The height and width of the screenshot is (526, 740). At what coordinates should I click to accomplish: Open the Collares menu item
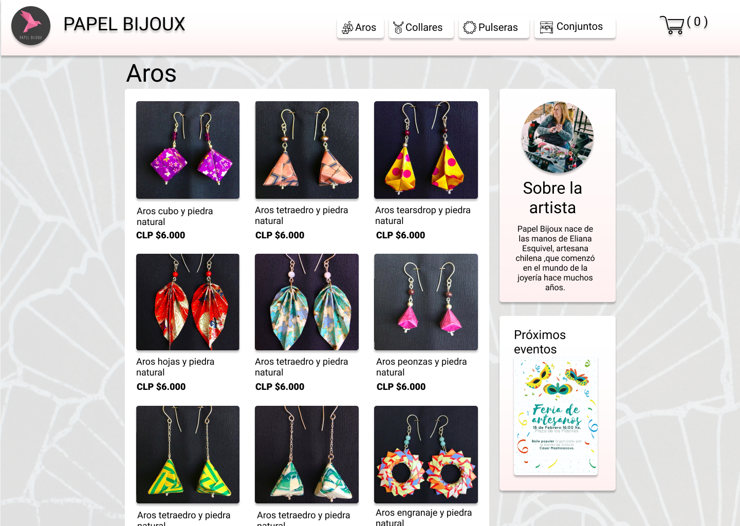pos(421,28)
